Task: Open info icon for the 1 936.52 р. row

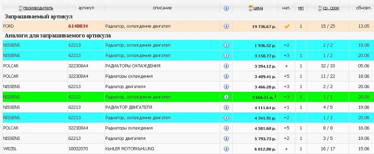Action: pyautogui.click(x=226, y=45)
